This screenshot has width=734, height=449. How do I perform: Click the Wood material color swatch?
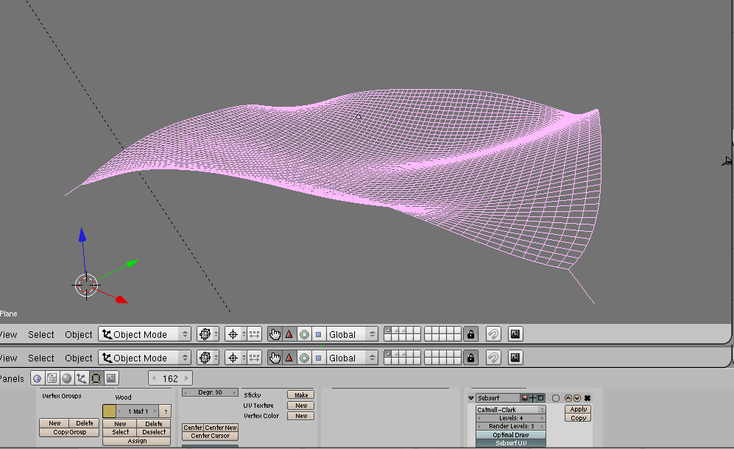109,411
